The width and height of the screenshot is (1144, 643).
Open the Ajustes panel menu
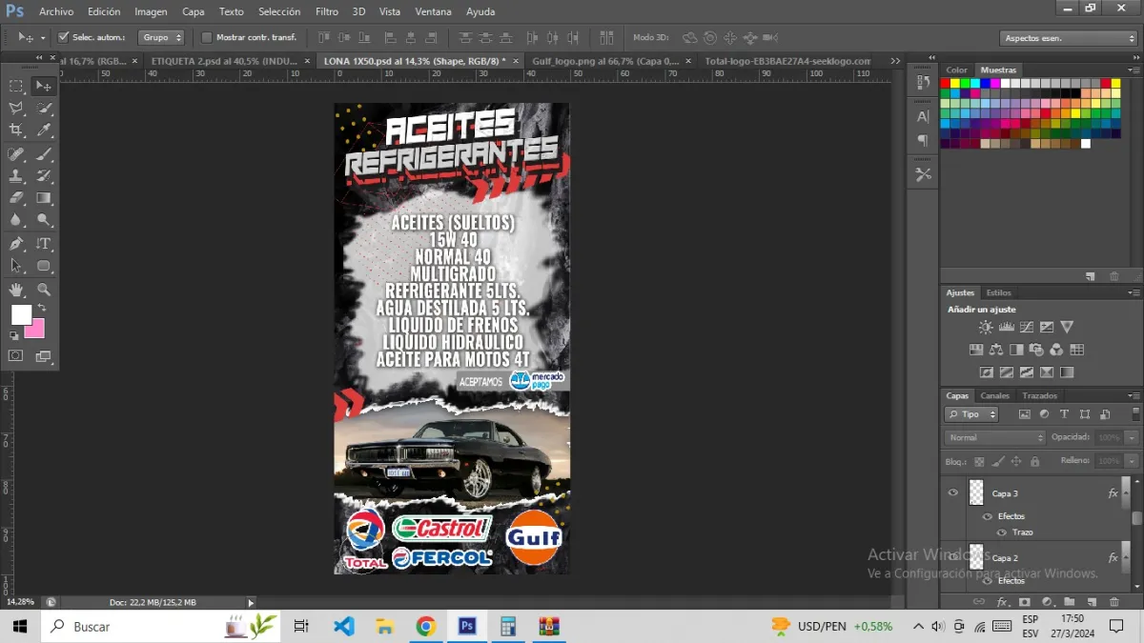point(1134,293)
